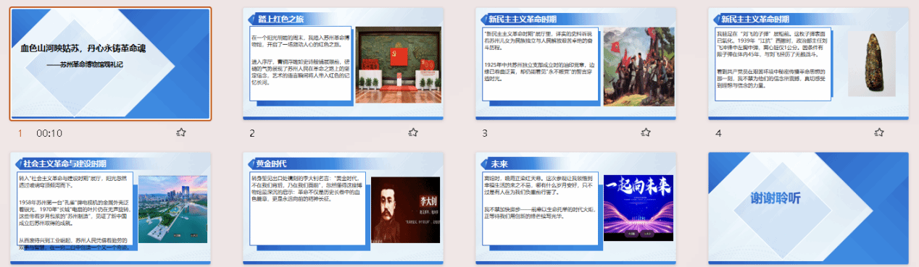Viewport: 919px width, 267px height.
Task: Click the transition star icon under slide 4
Action: pyautogui.click(x=879, y=132)
